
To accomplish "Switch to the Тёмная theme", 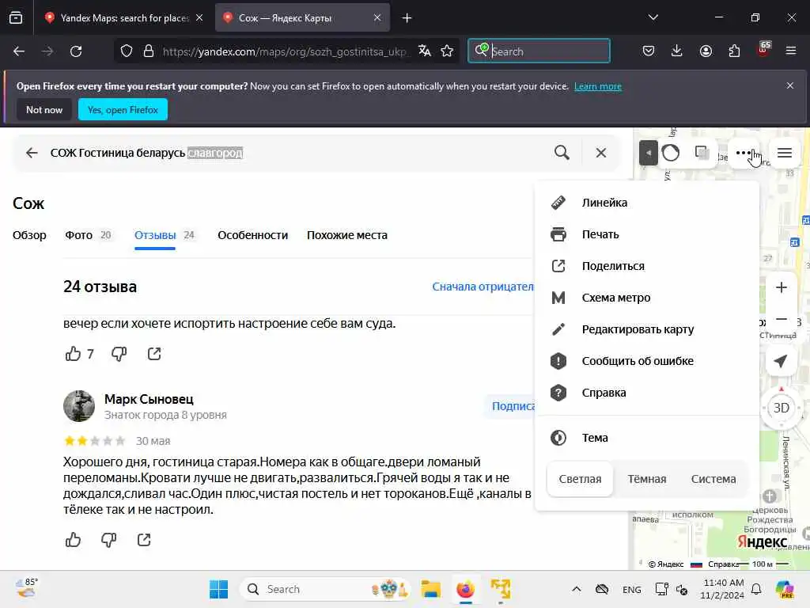I will (x=647, y=479).
